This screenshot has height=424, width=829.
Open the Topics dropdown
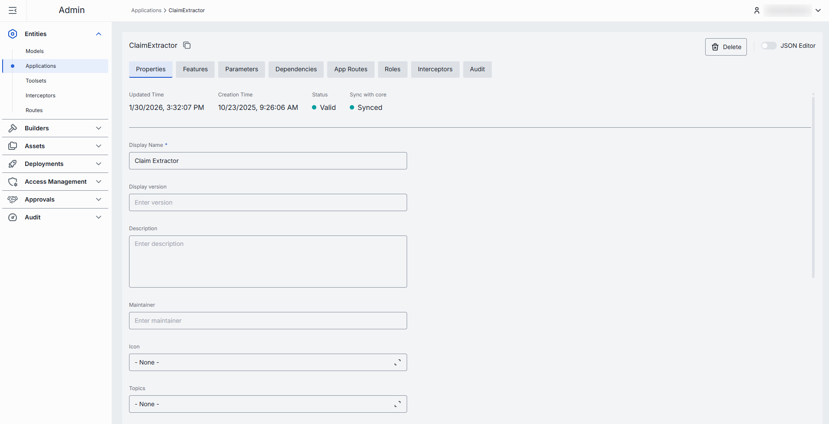268,404
